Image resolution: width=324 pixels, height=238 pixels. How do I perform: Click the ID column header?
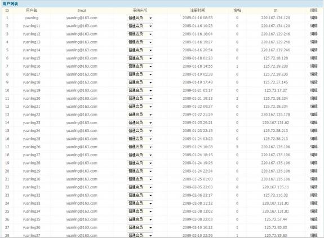pos(7,11)
